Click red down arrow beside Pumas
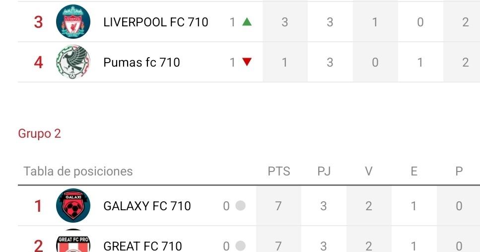 tap(247, 62)
